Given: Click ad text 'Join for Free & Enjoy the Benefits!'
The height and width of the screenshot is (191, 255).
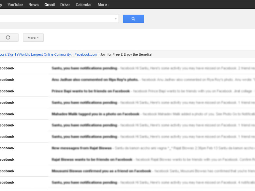Looking at the screenshot, I should 126,54.
